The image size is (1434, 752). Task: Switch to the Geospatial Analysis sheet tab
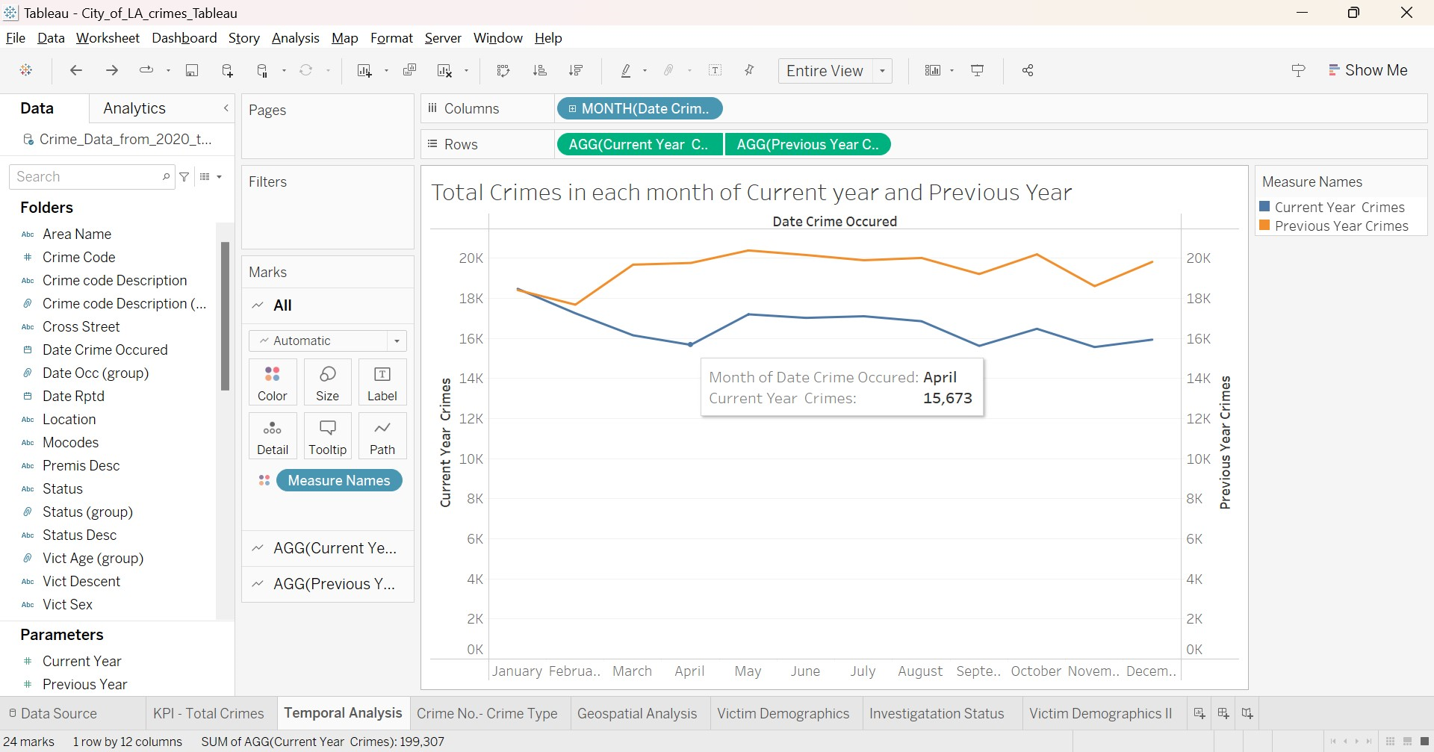point(638,713)
